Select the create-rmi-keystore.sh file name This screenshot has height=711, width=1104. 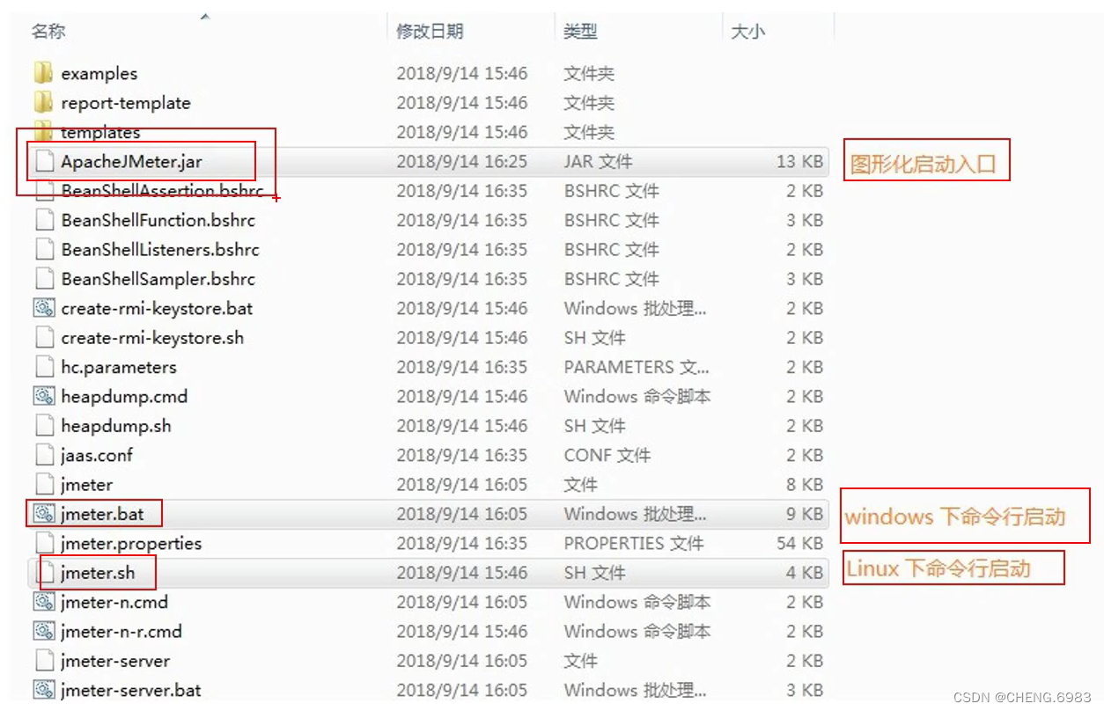coord(152,338)
